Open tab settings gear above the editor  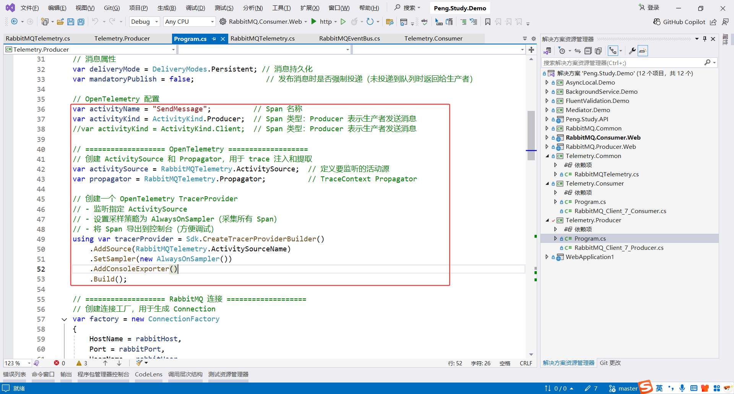coord(533,39)
